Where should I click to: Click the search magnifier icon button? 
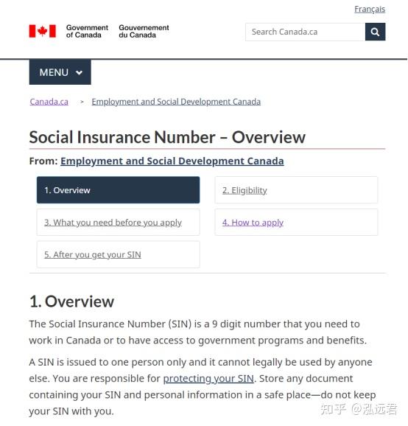click(375, 32)
